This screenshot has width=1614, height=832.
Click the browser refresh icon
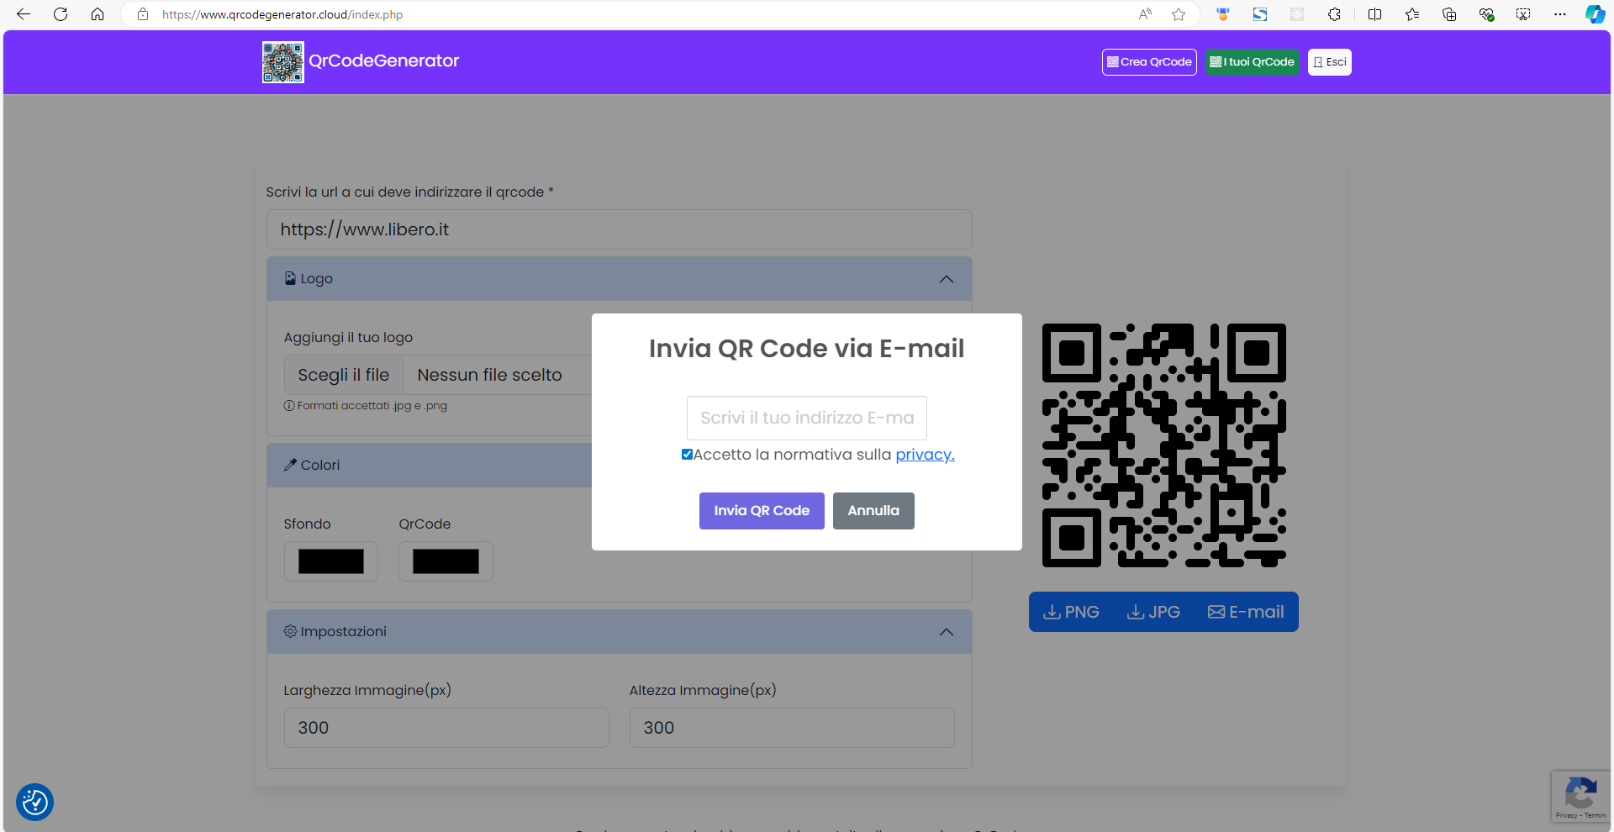click(x=61, y=14)
